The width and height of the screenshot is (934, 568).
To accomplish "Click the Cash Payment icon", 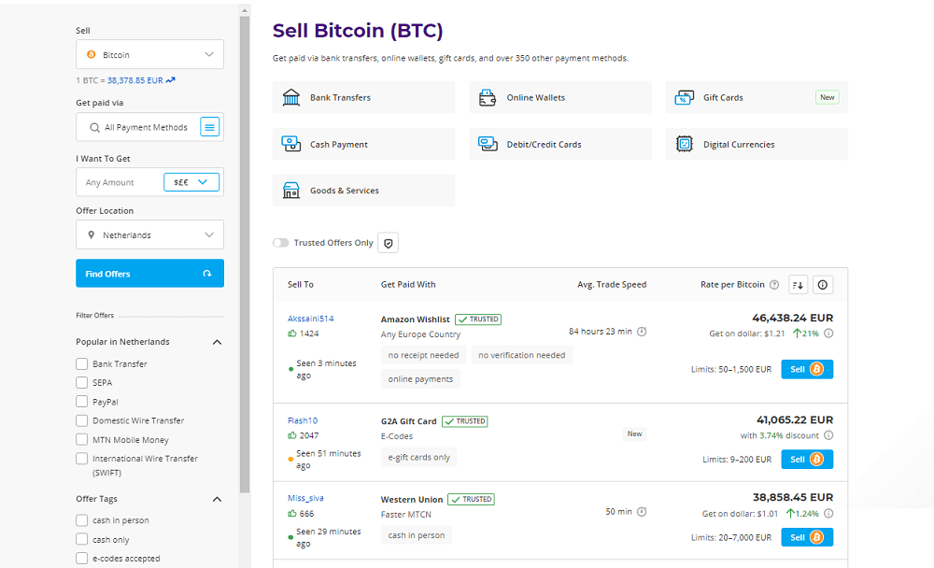I will click(291, 144).
